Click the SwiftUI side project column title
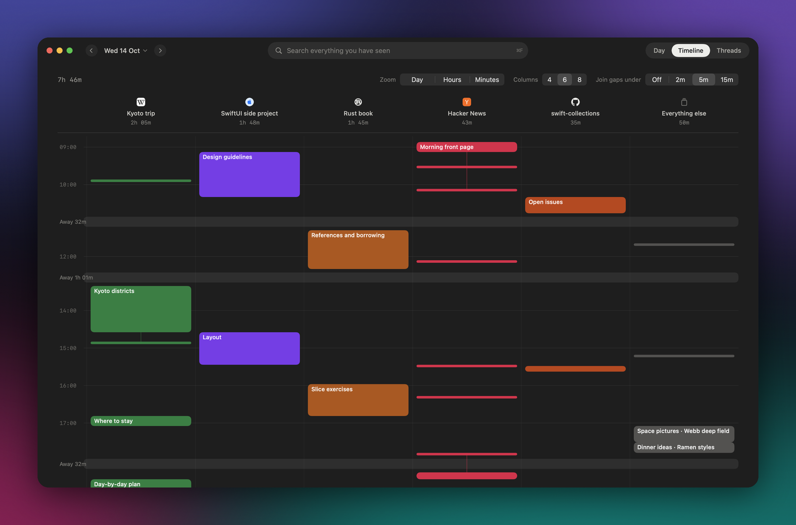 pyautogui.click(x=249, y=113)
